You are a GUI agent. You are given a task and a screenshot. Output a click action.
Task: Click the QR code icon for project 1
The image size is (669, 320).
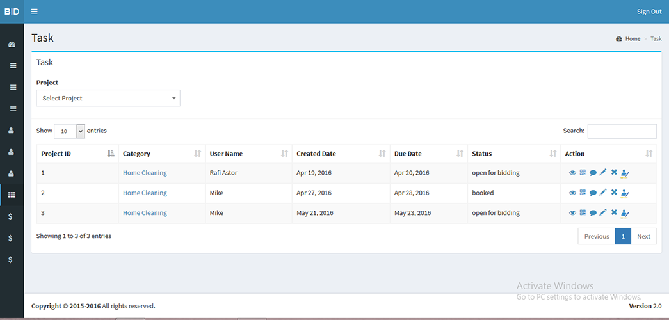tap(583, 172)
